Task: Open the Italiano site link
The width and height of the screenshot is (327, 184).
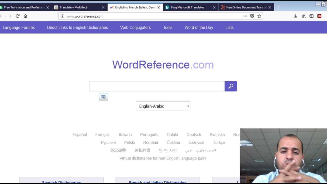Action: tap(125, 135)
